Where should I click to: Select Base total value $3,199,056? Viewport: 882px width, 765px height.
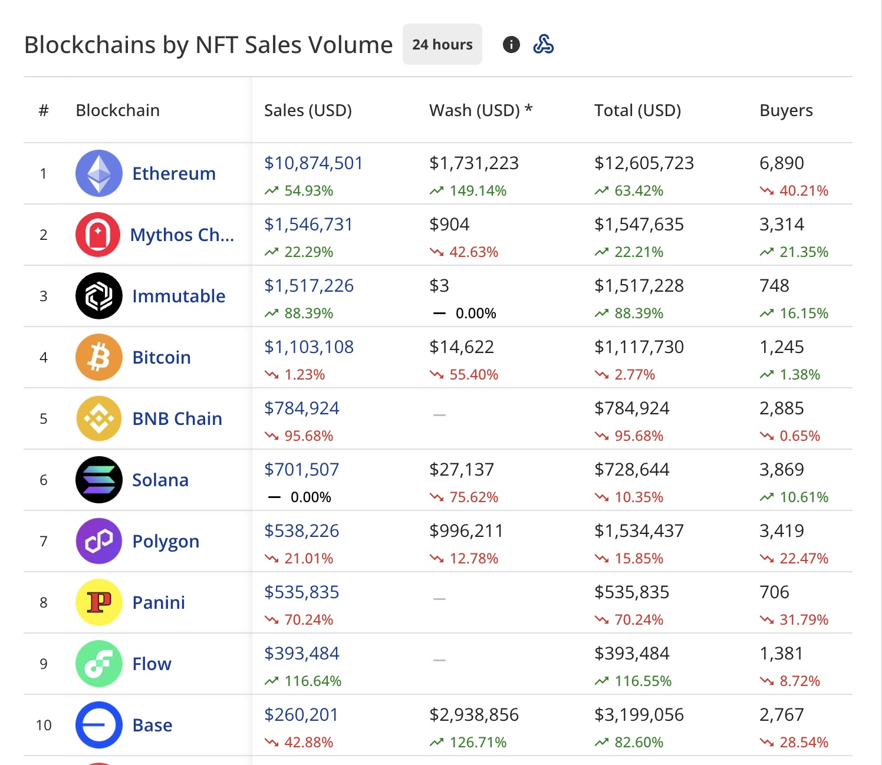(639, 714)
